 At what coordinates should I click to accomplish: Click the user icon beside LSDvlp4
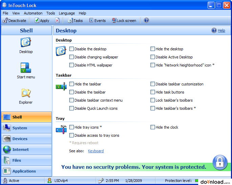[50, 180]
